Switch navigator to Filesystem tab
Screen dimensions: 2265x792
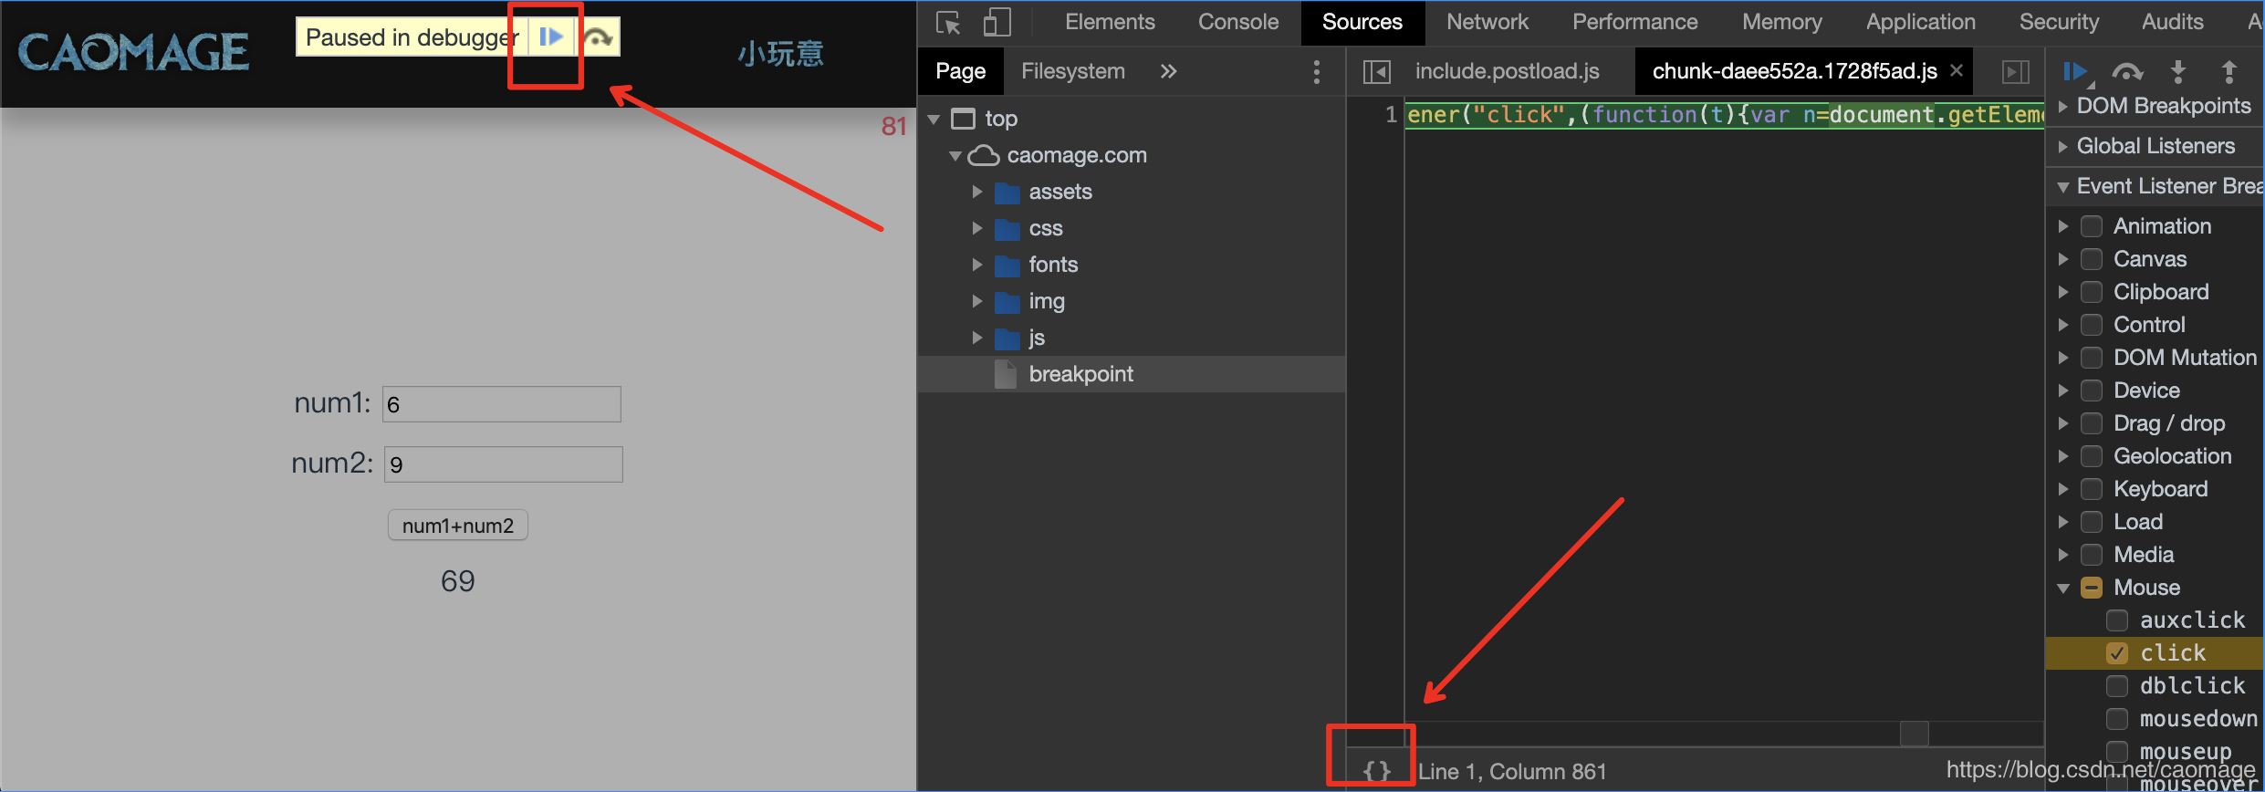click(x=1072, y=71)
